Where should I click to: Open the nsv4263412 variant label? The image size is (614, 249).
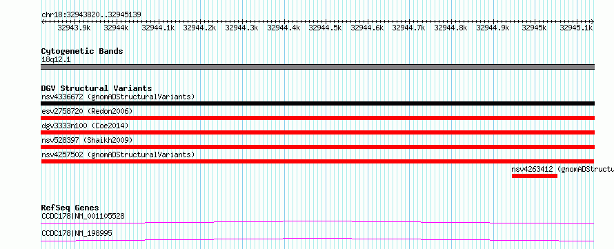563,169
